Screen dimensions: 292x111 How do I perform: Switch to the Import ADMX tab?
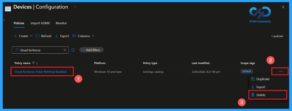(x=40, y=23)
